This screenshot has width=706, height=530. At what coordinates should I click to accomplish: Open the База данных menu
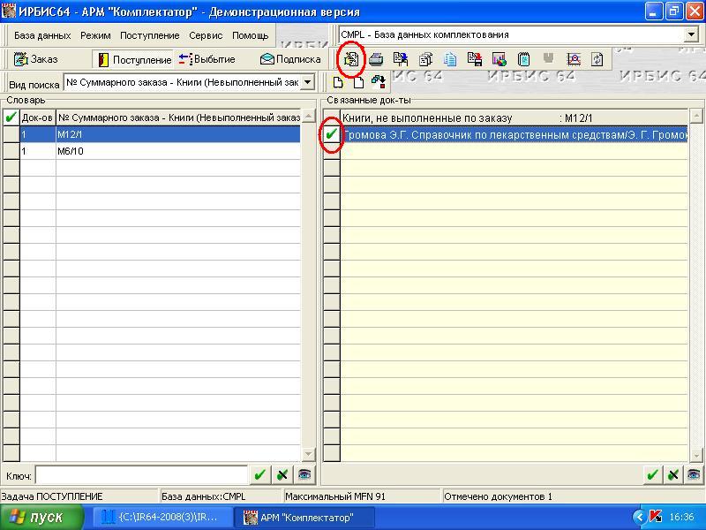click(x=42, y=36)
